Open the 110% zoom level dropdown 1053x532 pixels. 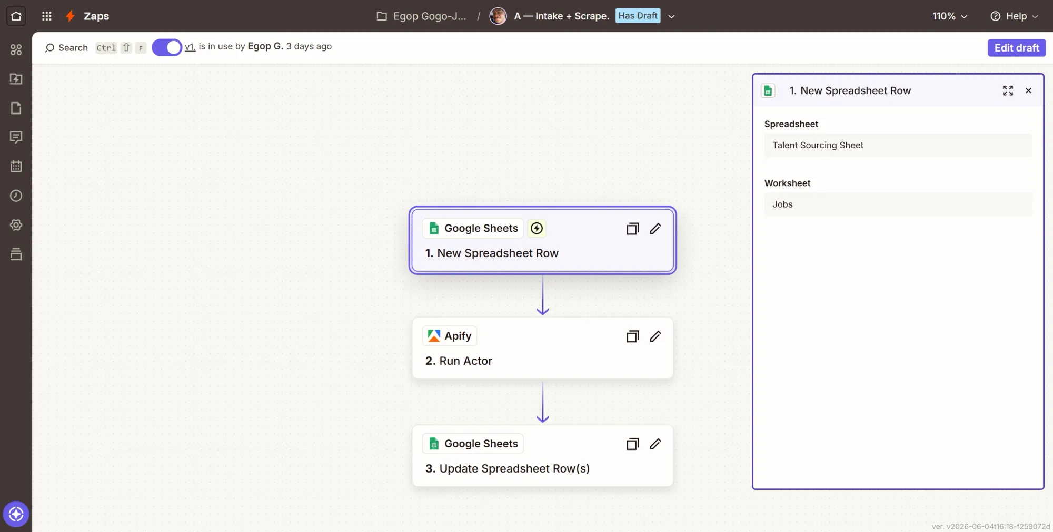pos(950,16)
